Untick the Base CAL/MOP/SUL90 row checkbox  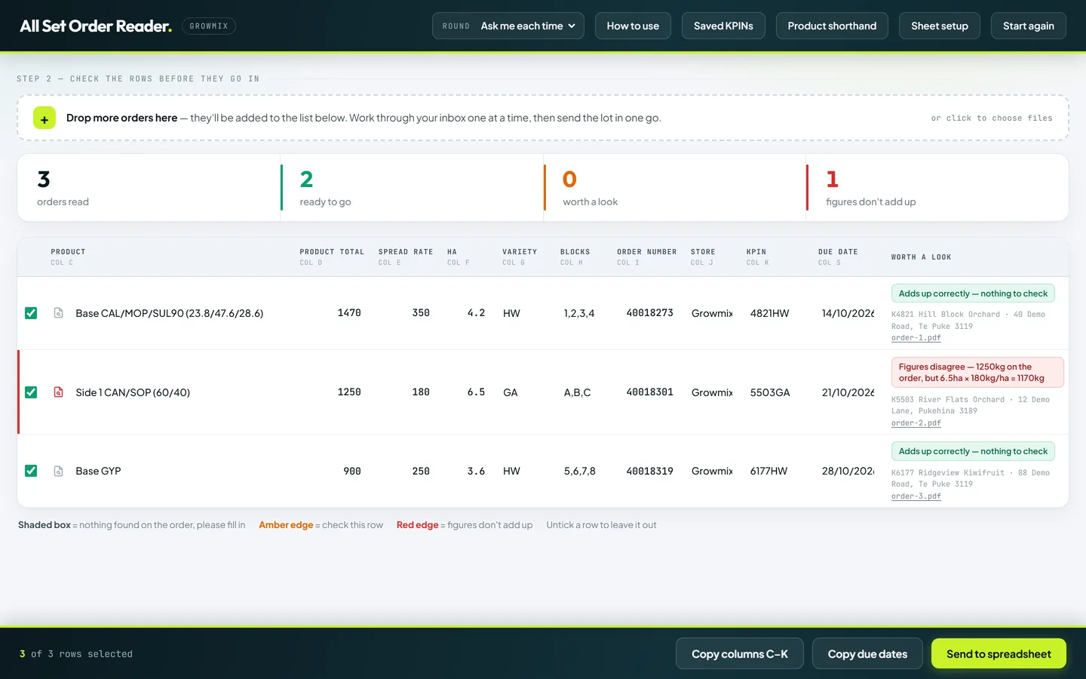(x=31, y=313)
